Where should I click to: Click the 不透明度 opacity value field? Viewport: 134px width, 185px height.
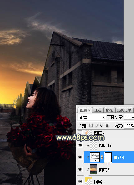pos(129,117)
